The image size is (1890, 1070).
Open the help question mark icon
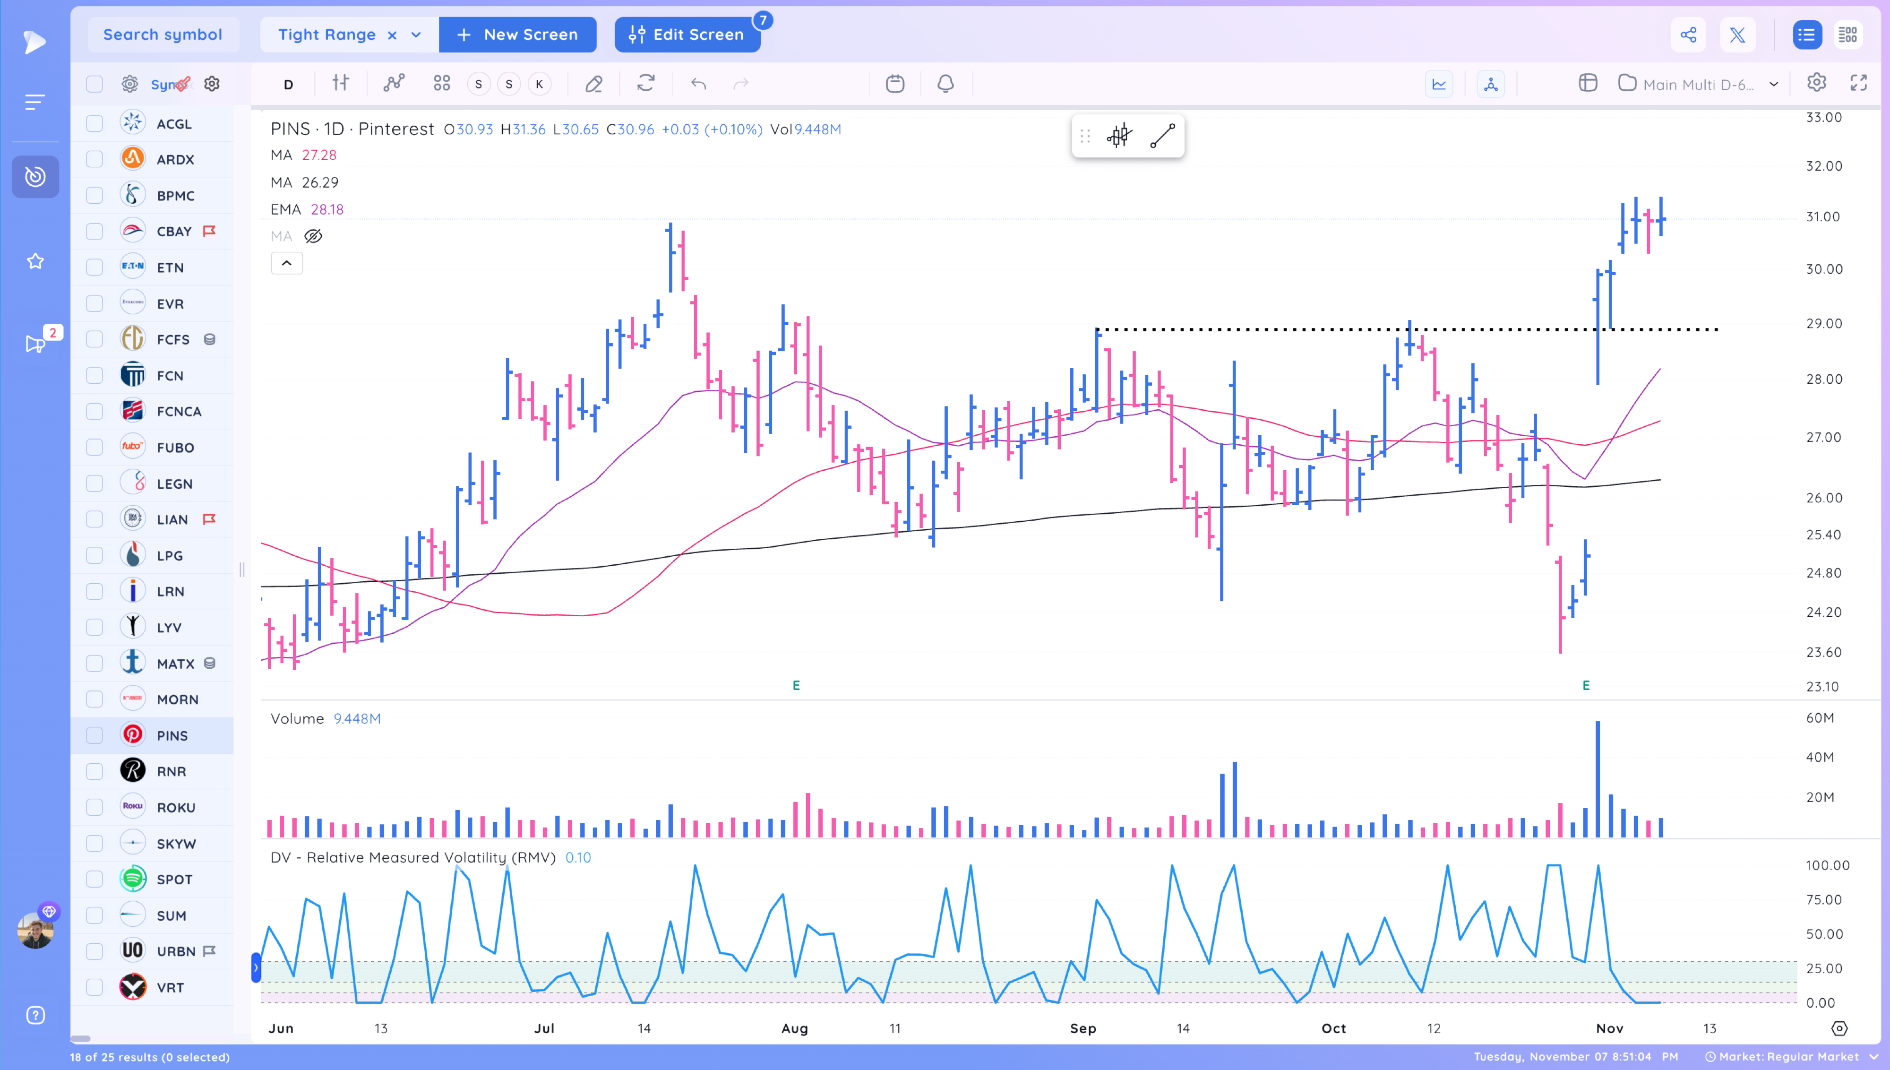(x=35, y=1015)
